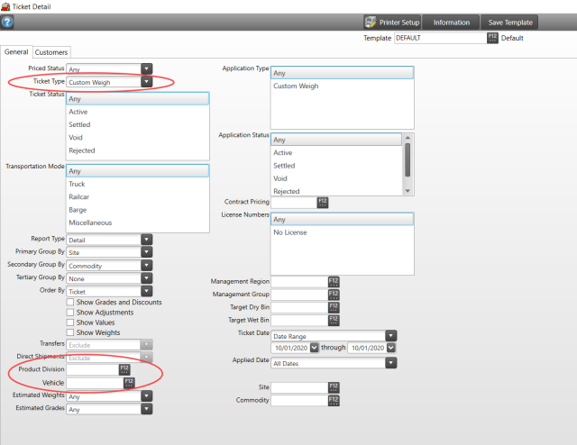The height and width of the screenshot is (445, 577).
Task: Open F12 lookup for Product Division
Action: point(124,369)
